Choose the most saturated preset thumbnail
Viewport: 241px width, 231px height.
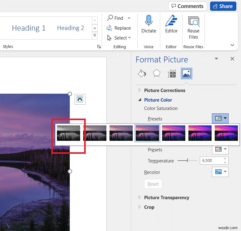[x=226, y=133]
